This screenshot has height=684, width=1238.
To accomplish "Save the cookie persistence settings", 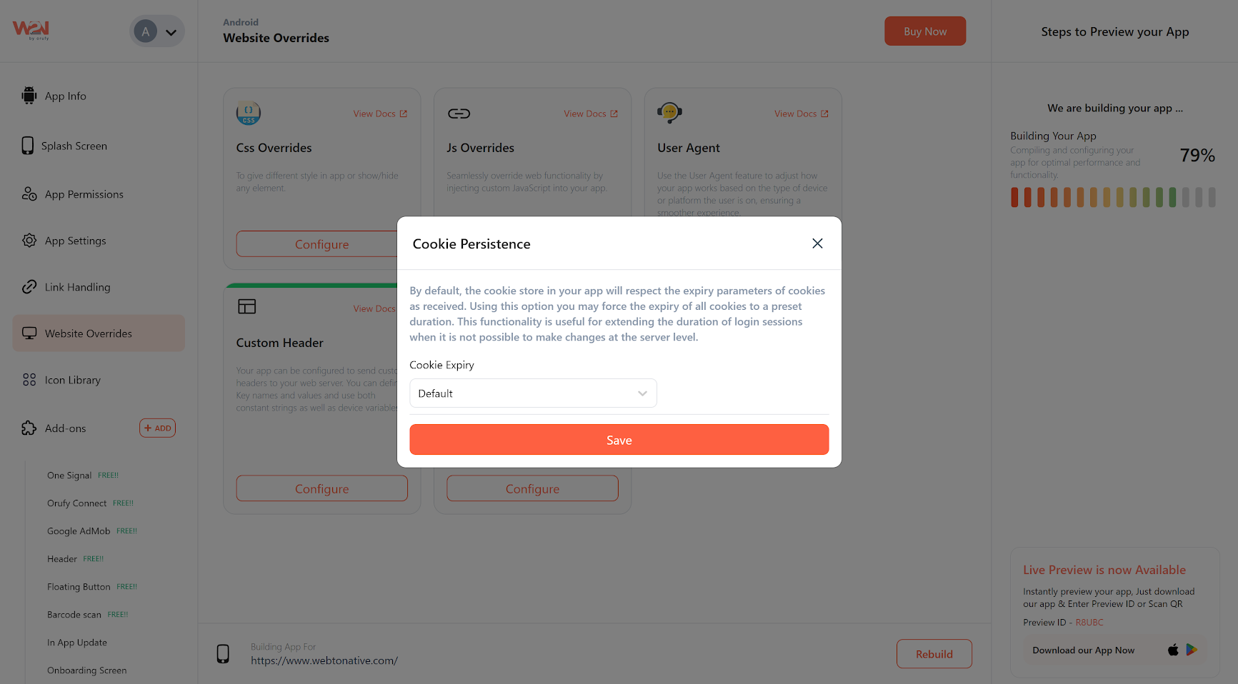I will (x=619, y=440).
